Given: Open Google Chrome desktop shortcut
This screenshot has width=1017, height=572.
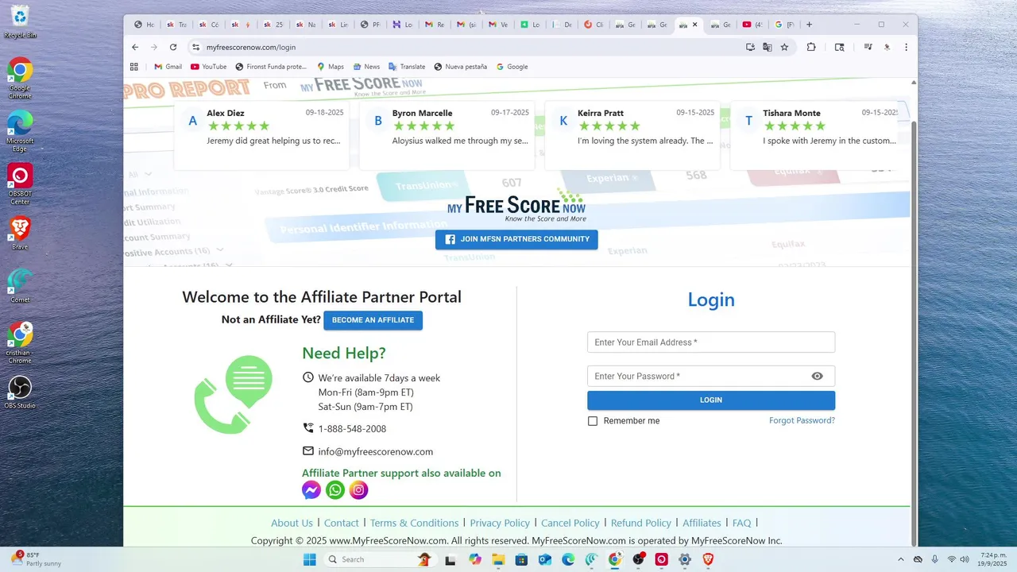Looking at the screenshot, I should [20, 78].
